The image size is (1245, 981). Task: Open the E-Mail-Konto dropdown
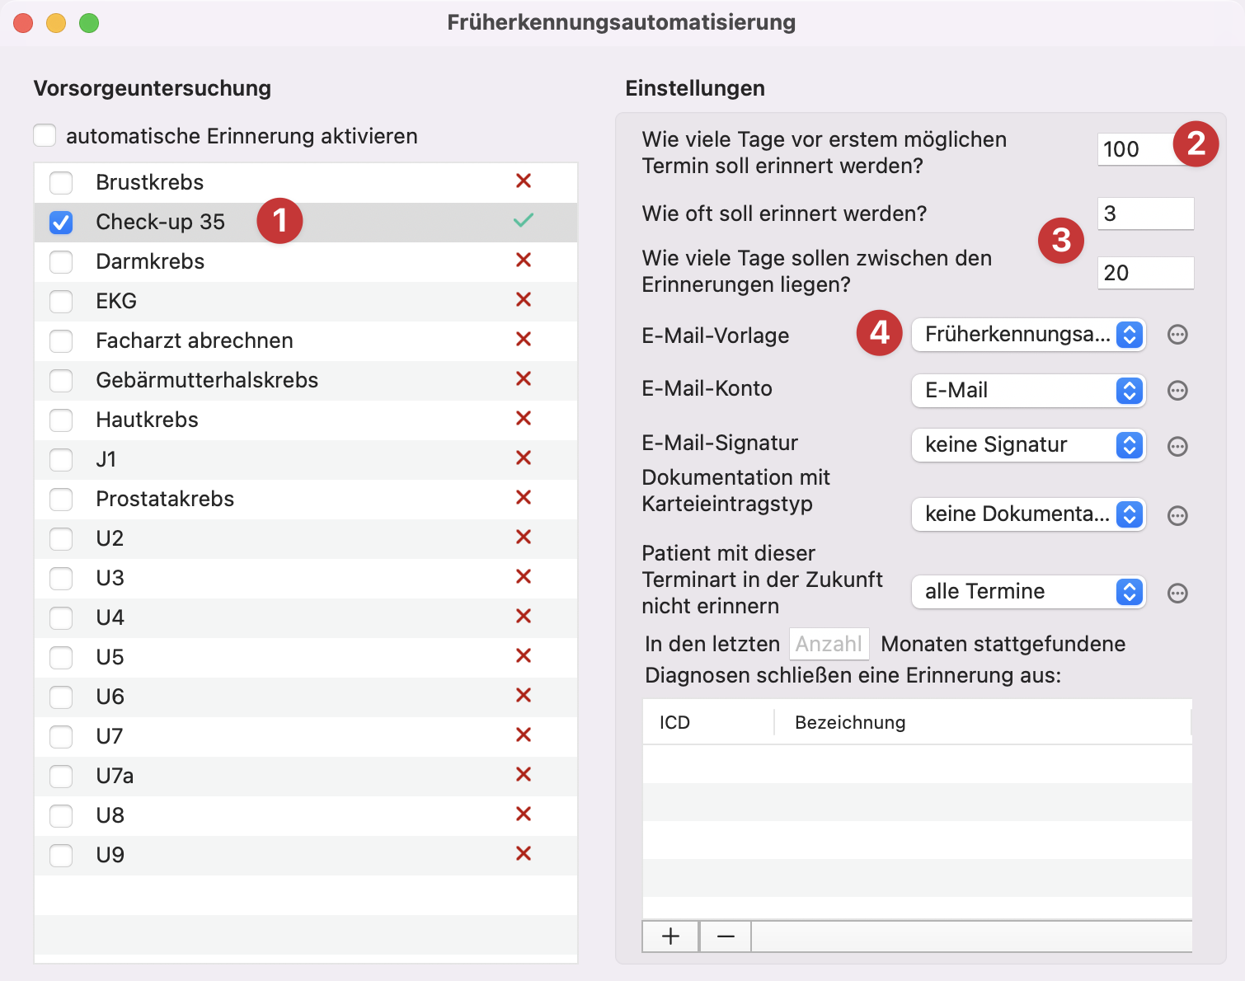pos(1028,391)
